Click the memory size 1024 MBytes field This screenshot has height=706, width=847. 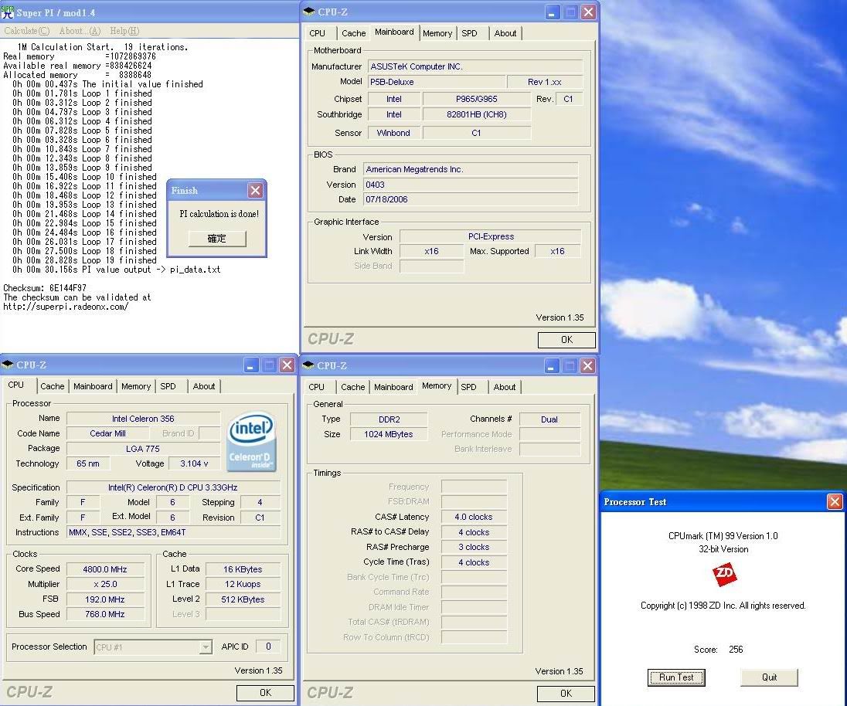point(389,435)
